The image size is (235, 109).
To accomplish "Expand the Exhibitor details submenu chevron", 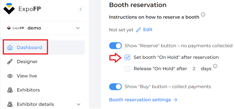I will tap(79, 104).
